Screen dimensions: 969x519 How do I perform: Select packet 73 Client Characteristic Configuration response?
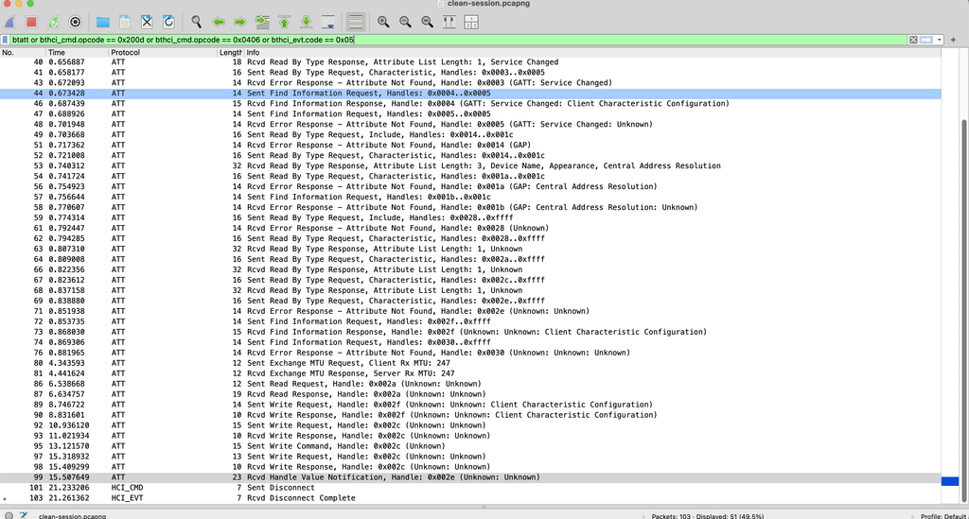click(470, 332)
